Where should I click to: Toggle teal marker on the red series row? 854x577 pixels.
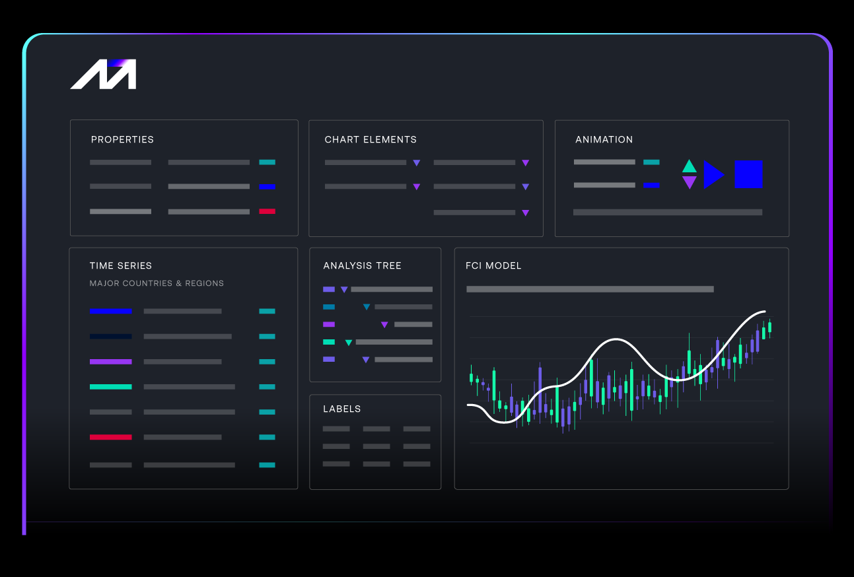pos(267,437)
